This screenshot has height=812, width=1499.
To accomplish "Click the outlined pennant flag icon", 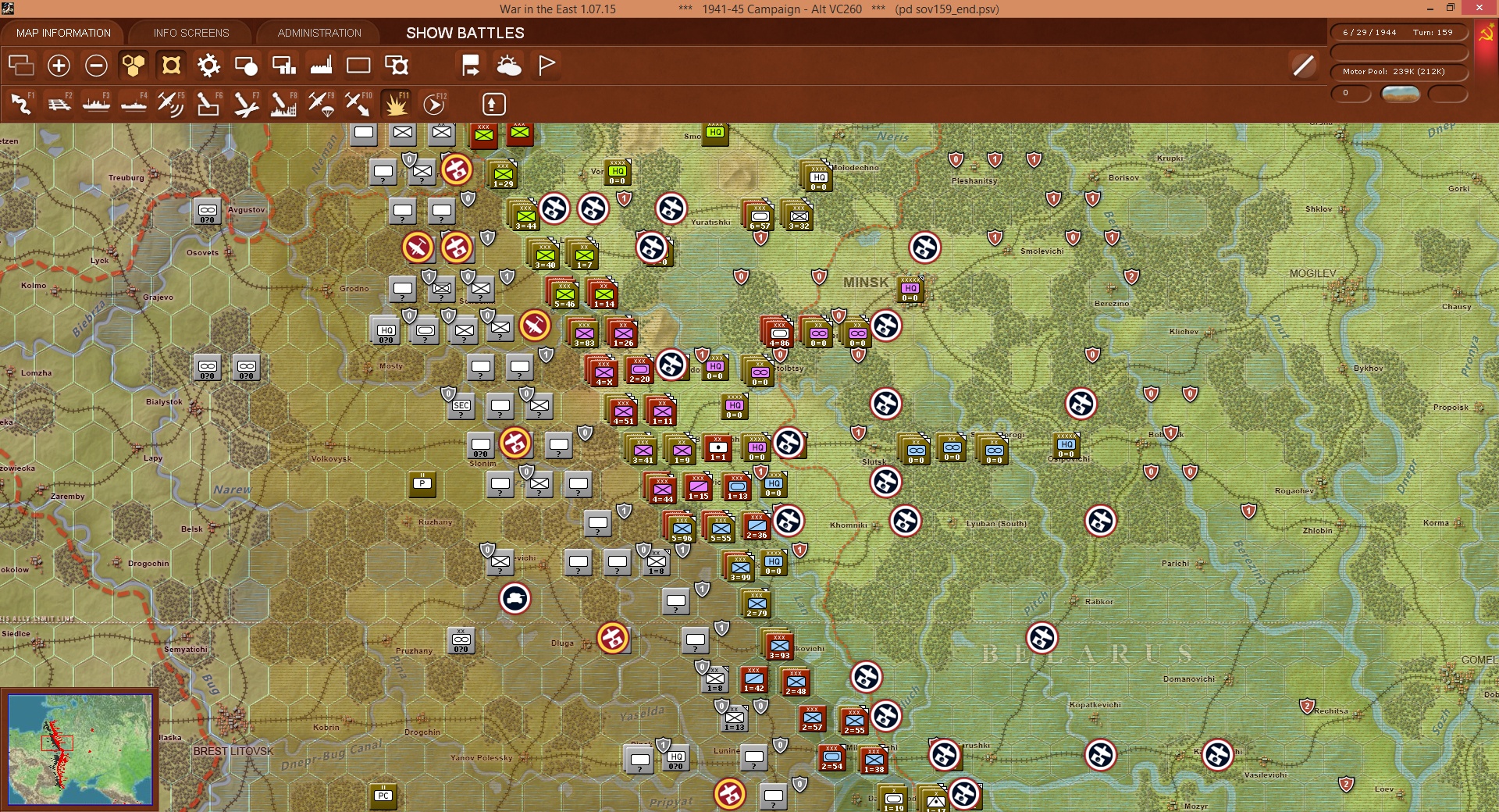I will [x=547, y=66].
